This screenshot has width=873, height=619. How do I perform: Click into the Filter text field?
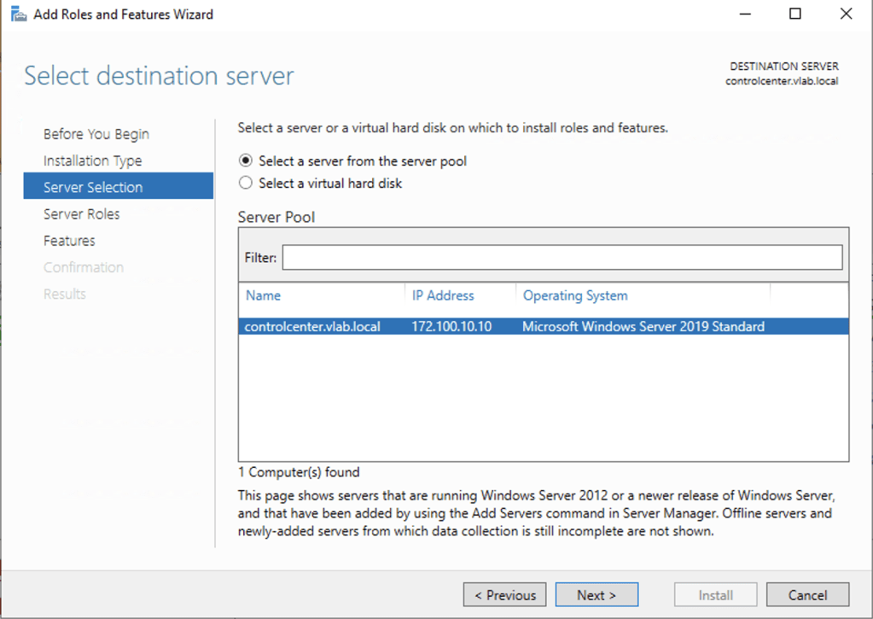click(x=562, y=258)
